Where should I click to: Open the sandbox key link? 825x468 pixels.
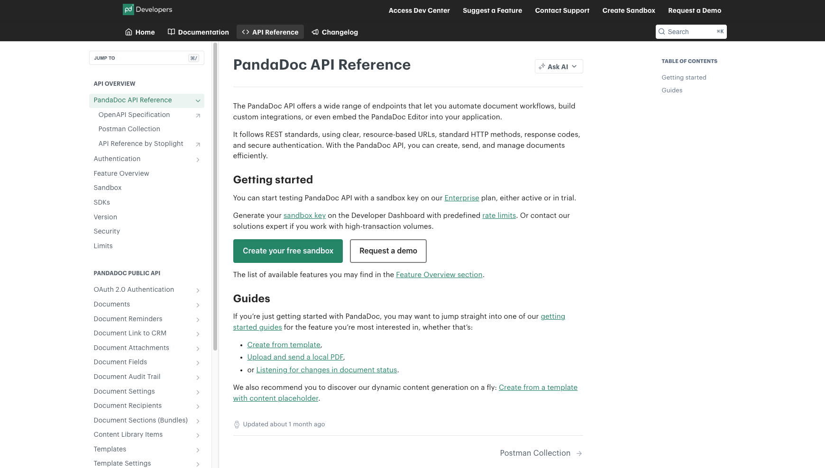pos(304,216)
